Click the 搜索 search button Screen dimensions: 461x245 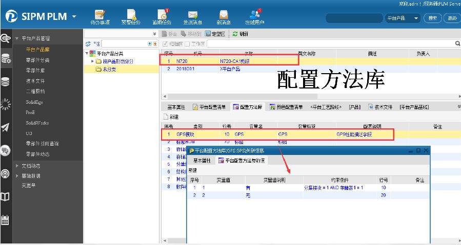432,18
